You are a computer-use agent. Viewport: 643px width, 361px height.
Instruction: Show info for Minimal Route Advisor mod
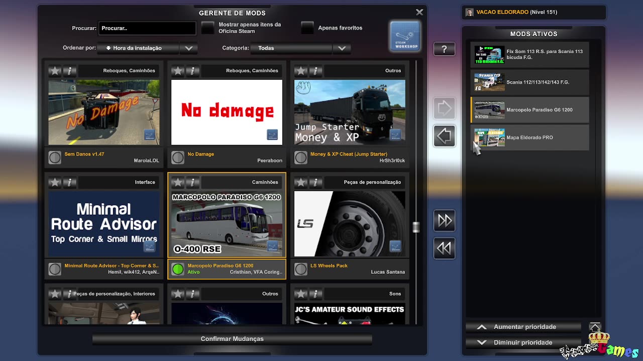click(70, 183)
